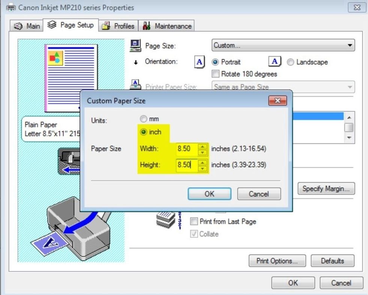This screenshot has height=295, width=368.
Task: Select the mm units radio button
Action: pyautogui.click(x=143, y=119)
